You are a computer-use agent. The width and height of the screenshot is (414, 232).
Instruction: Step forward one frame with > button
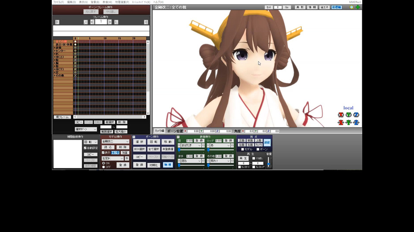[110, 22]
